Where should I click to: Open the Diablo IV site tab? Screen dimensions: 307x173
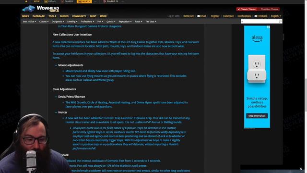111,1
